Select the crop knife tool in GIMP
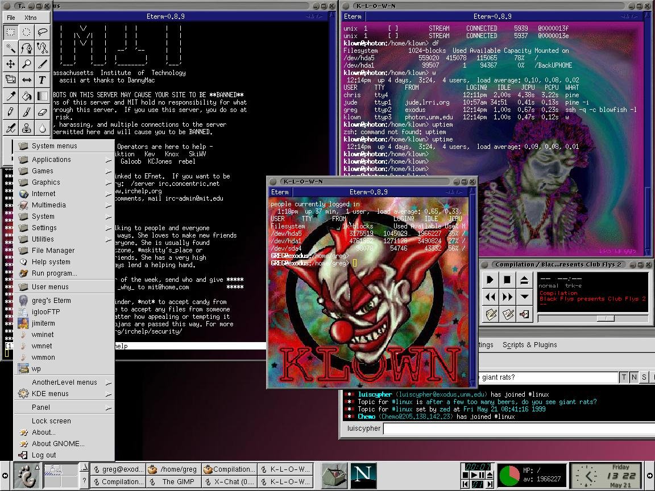This screenshot has width=655, height=491. click(42, 64)
